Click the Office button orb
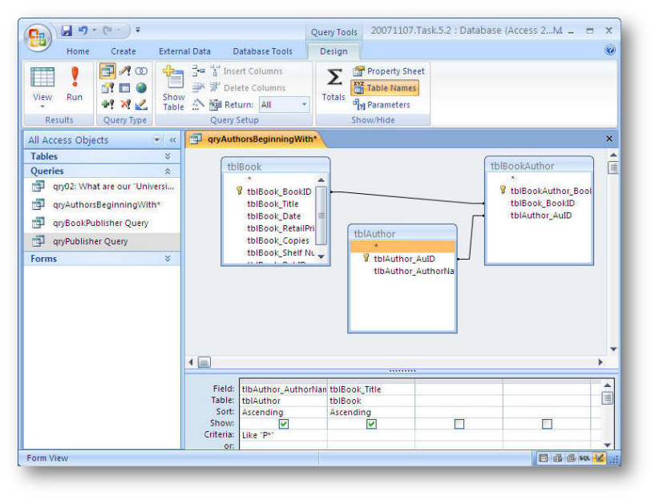 pyautogui.click(x=37, y=37)
